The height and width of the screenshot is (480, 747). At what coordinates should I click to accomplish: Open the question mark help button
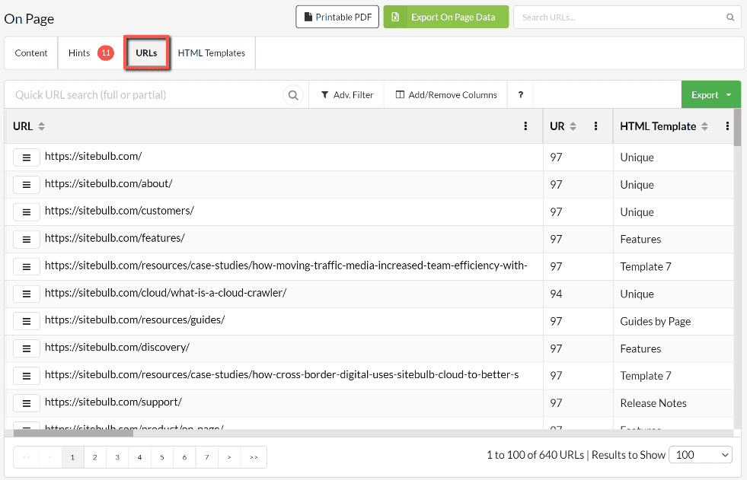pyautogui.click(x=520, y=94)
